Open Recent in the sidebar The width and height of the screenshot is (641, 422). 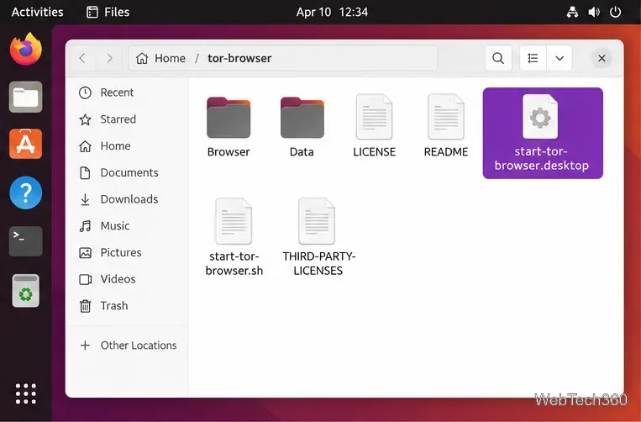(x=127, y=92)
